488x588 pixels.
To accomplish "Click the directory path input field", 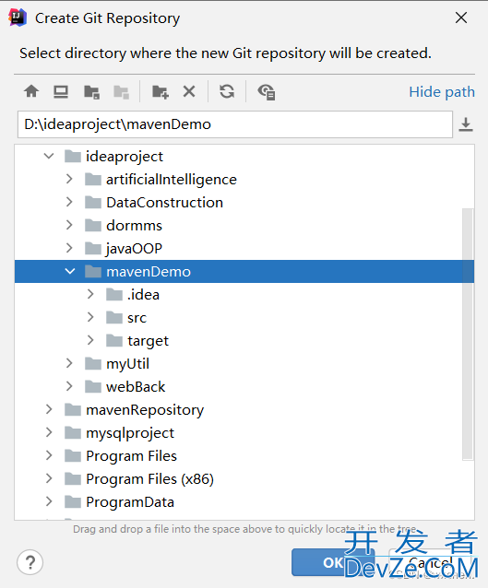I will click(x=235, y=124).
